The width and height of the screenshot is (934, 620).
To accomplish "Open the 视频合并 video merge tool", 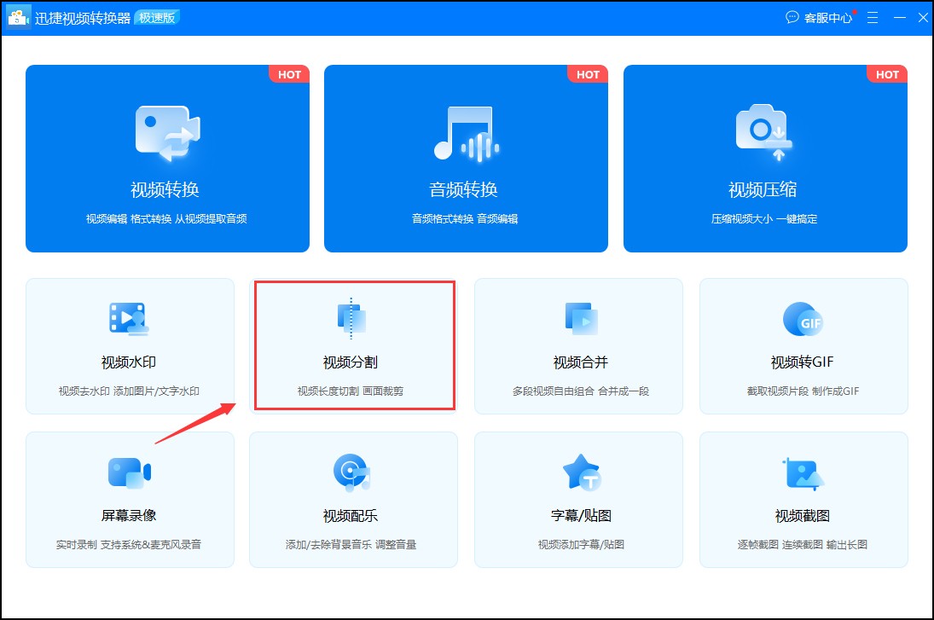I will (578, 345).
